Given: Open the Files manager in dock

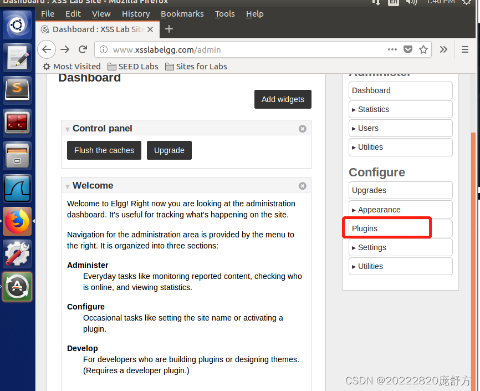Looking at the screenshot, I should [17, 156].
